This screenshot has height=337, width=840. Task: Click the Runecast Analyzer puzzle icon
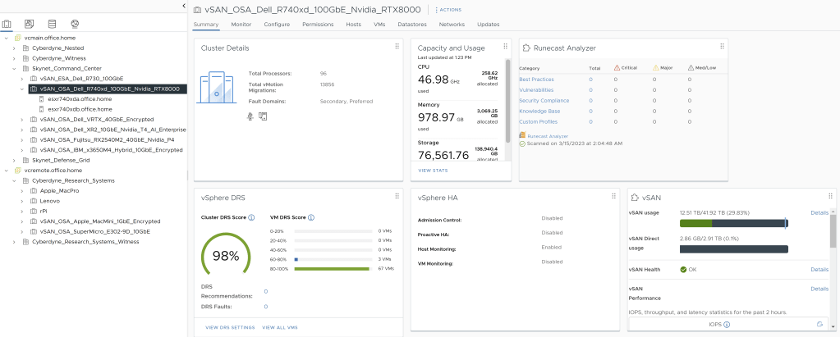click(x=526, y=48)
